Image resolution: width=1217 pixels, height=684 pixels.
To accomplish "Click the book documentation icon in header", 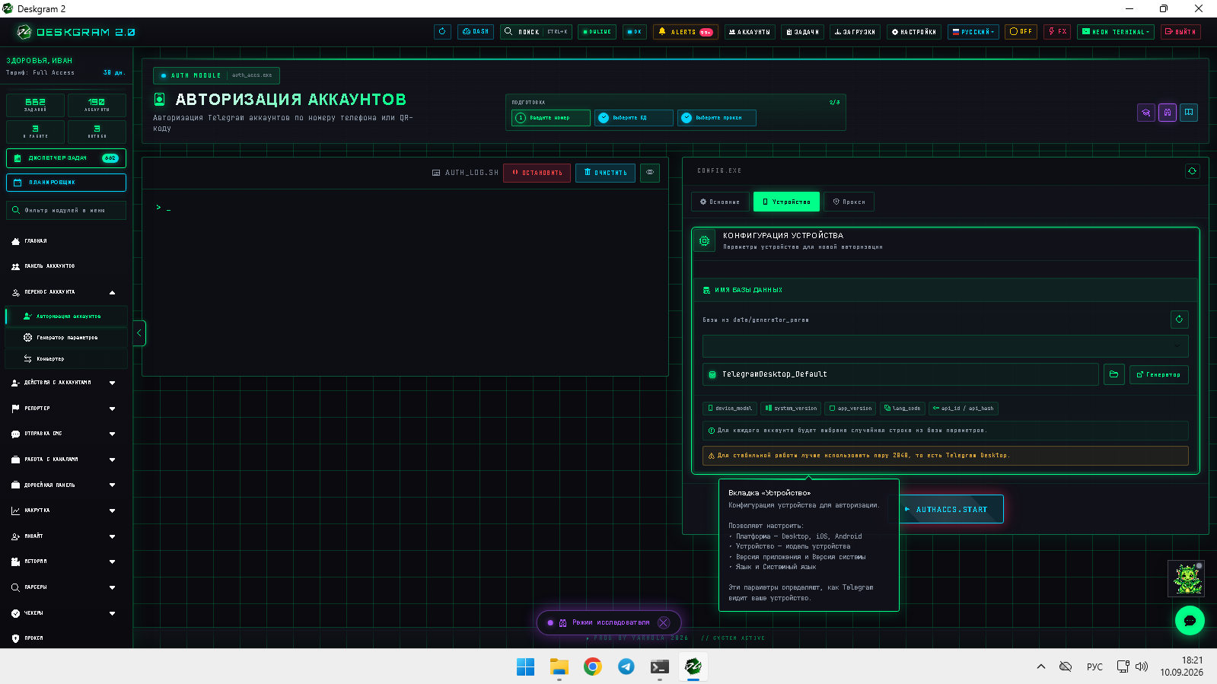I will 1189,113.
